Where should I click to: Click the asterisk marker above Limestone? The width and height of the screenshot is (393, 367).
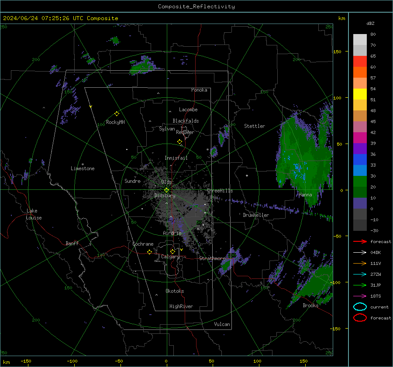pyautogui.click(x=83, y=165)
